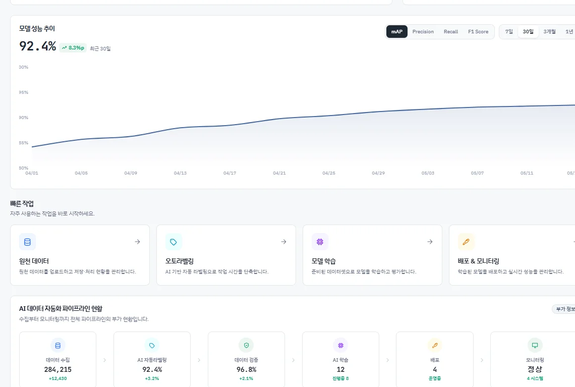The height and width of the screenshot is (387, 575).
Task: Click the 데이터 수집 pipeline stage icon
Action: (58, 346)
